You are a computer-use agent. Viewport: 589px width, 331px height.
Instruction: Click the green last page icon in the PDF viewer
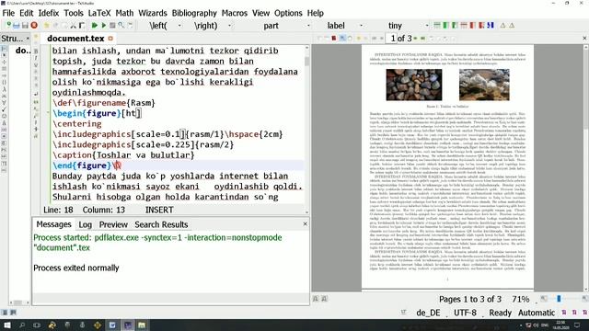(x=422, y=39)
